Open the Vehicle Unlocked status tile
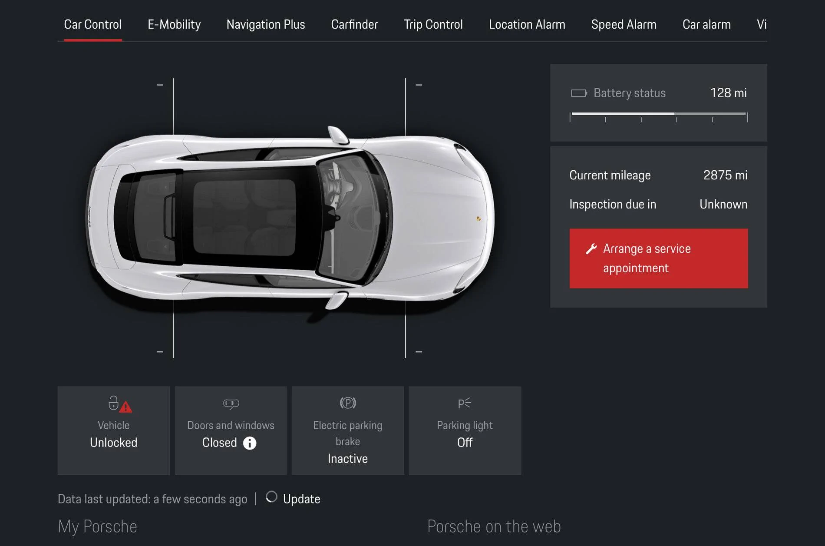 pyautogui.click(x=114, y=430)
